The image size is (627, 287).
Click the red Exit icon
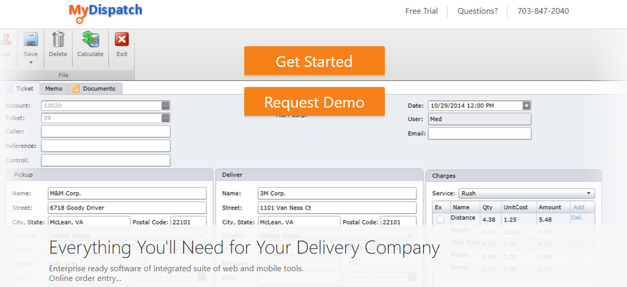coord(122,39)
